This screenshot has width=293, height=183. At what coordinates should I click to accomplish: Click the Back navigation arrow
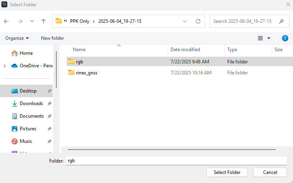7,21
